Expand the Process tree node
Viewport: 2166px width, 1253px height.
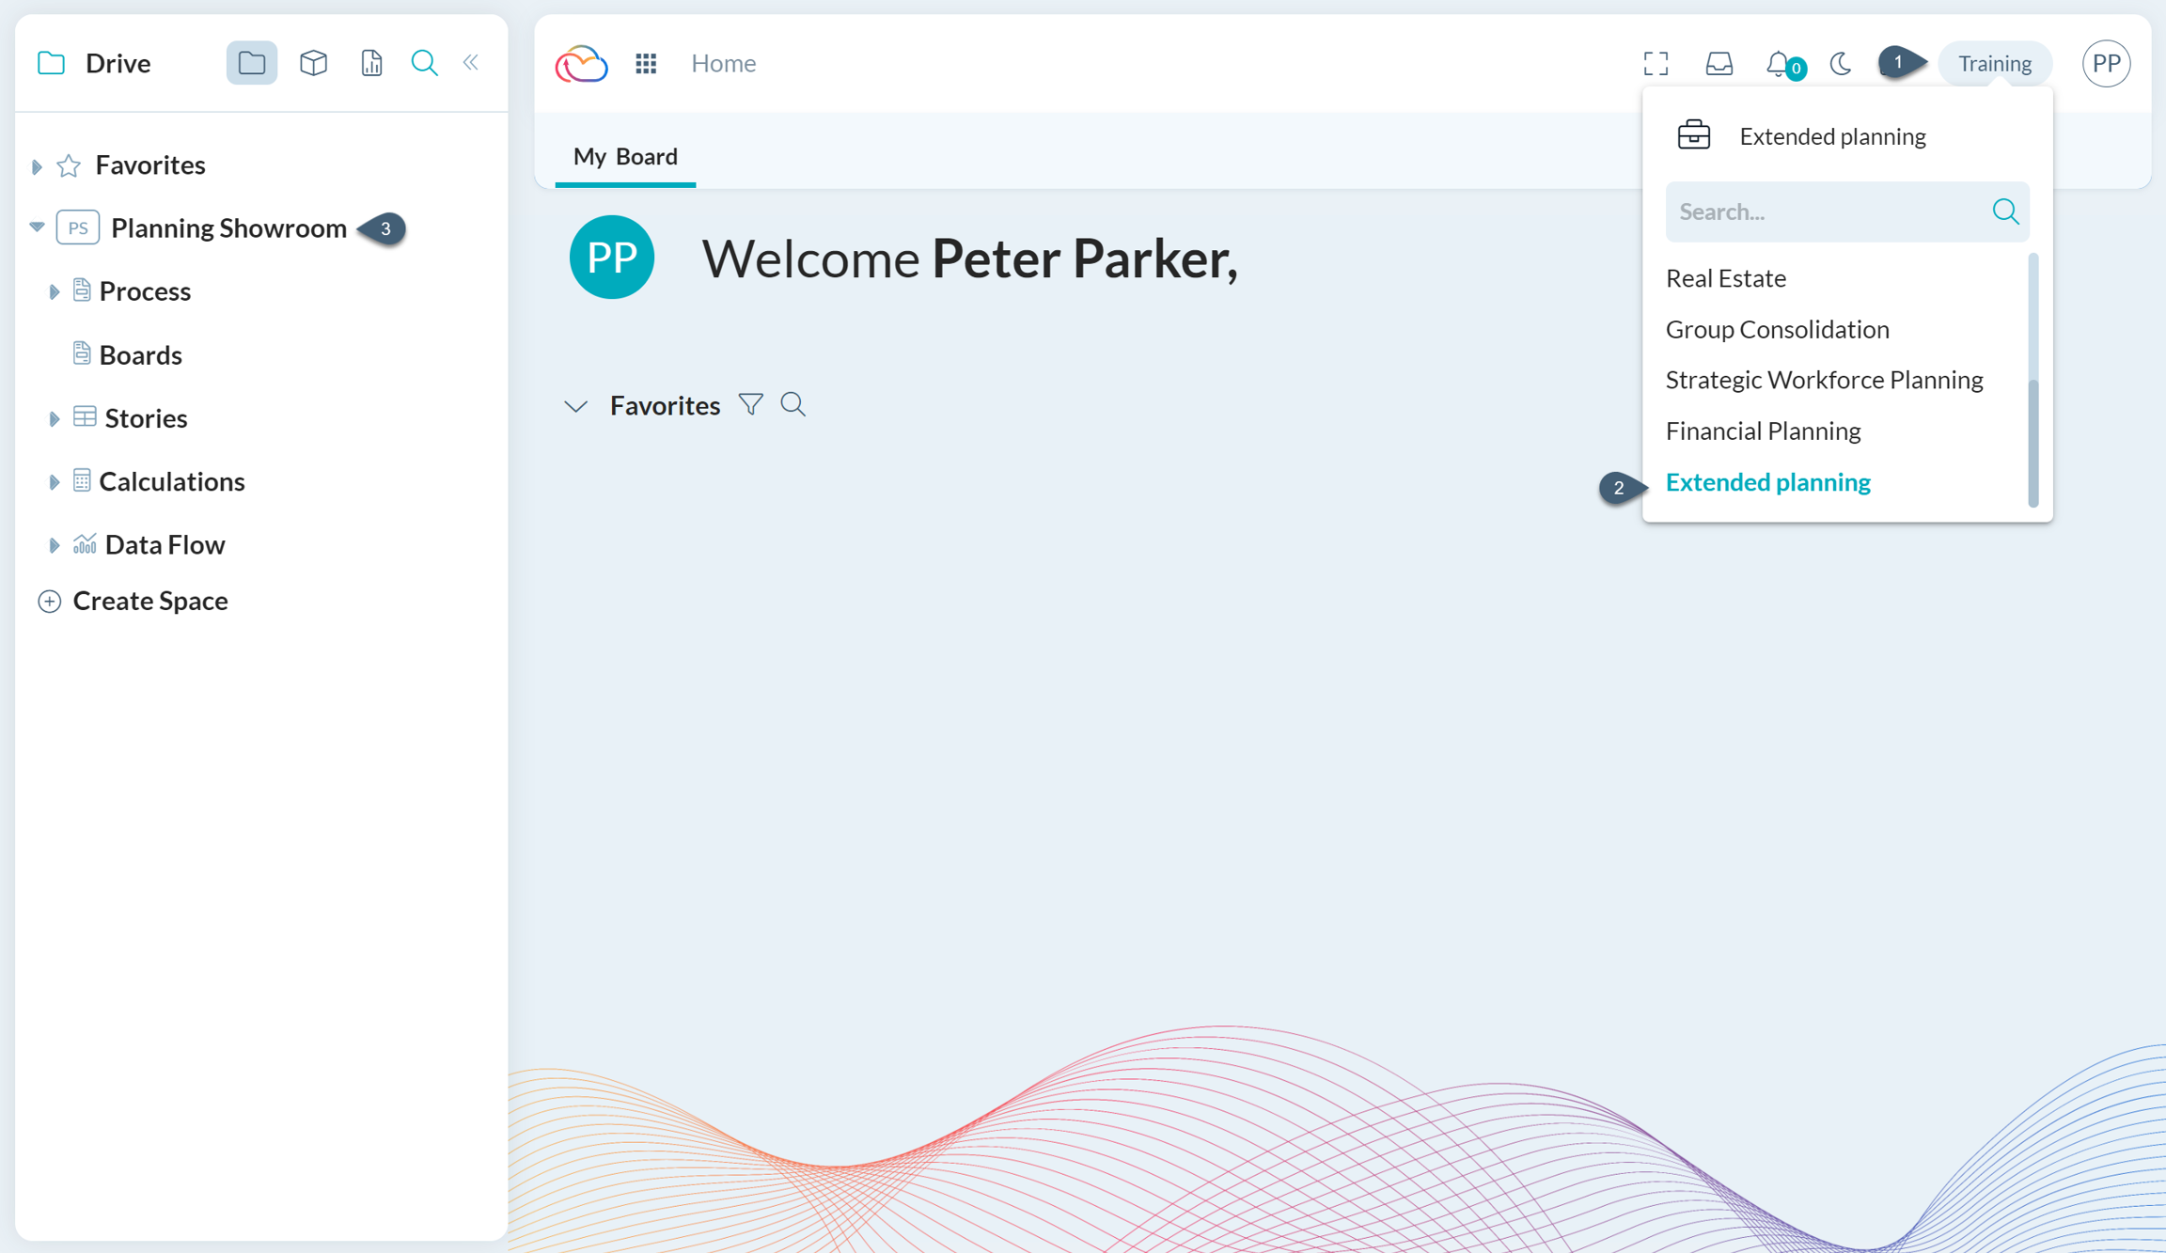54,291
